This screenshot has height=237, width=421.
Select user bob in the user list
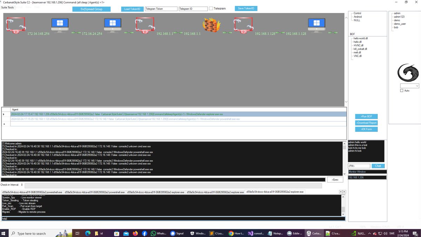[396, 27]
